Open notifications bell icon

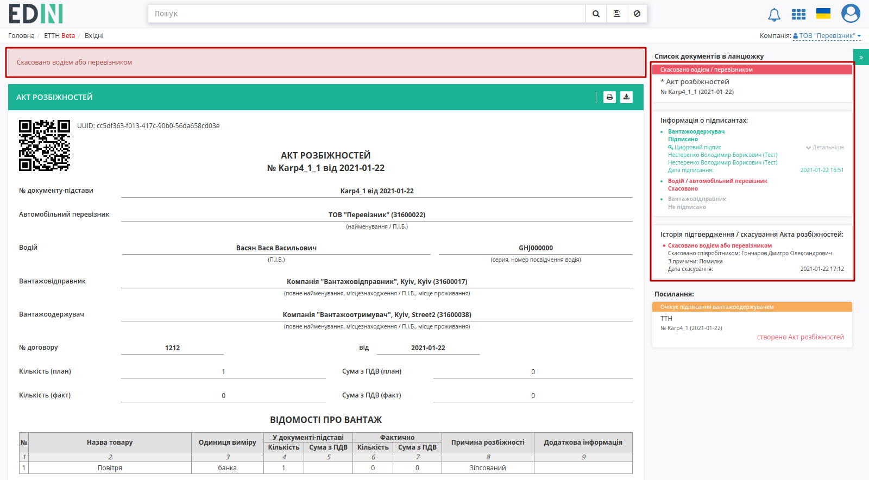(x=774, y=15)
